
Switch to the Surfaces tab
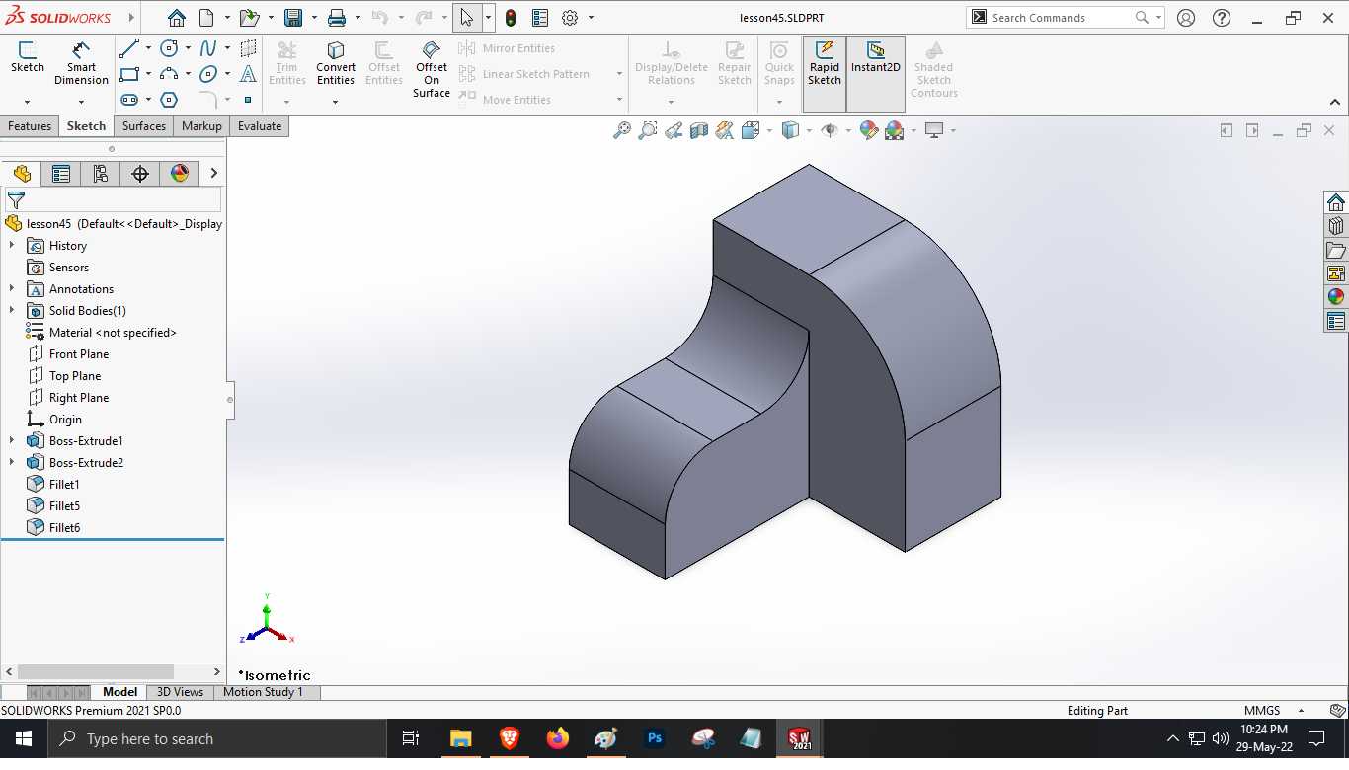click(144, 126)
